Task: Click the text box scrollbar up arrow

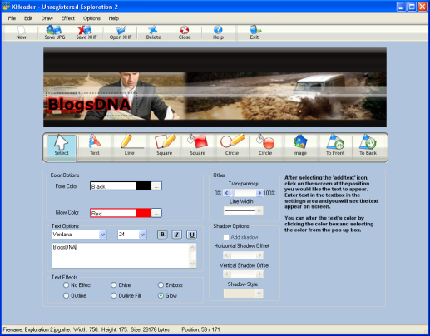Action: click(x=193, y=247)
